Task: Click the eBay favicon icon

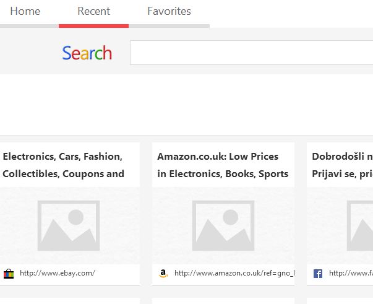Action: pos(9,273)
